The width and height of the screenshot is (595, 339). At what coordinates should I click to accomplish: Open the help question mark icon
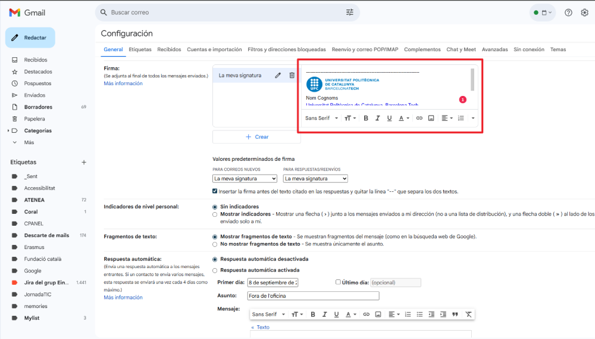click(568, 13)
